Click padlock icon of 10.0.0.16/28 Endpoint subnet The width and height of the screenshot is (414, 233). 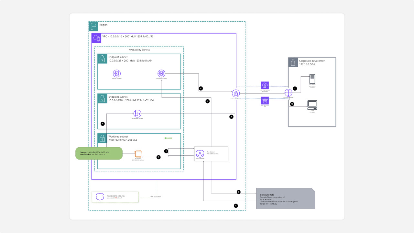[x=102, y=98]
